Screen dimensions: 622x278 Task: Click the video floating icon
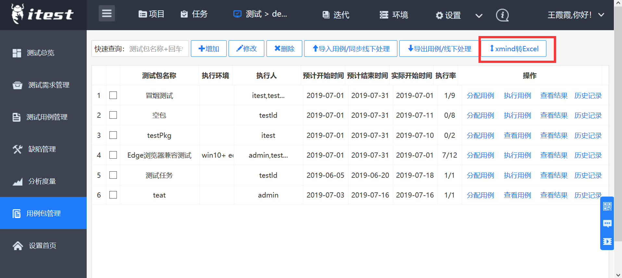click(x=607, y=241)
